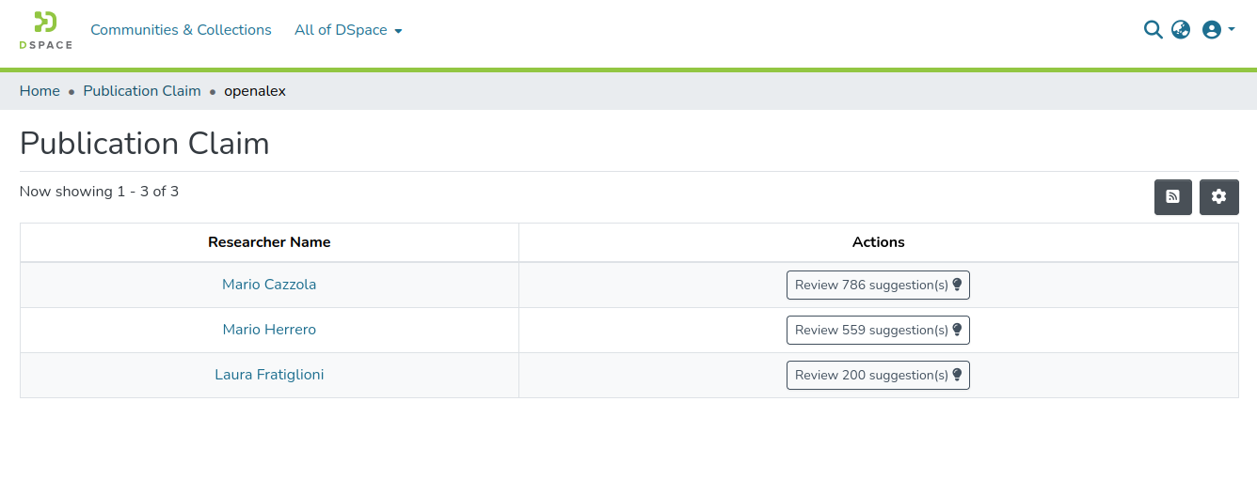Click the Researcher Name column header
Screen dimensions: 1257x479
click(x=269, y=242)
